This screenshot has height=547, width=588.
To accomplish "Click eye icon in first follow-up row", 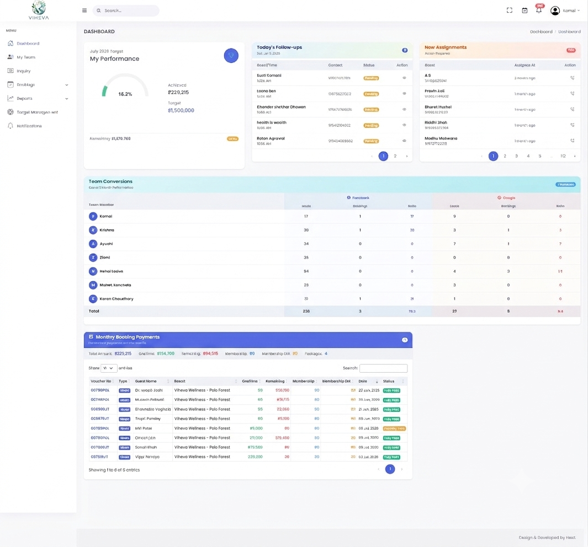I will [x=404, y=78].
